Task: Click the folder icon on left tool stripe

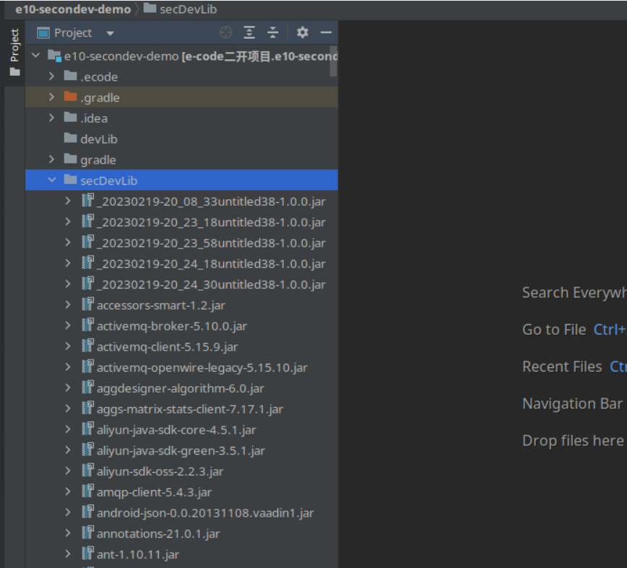Action: (x=14, y=72)
